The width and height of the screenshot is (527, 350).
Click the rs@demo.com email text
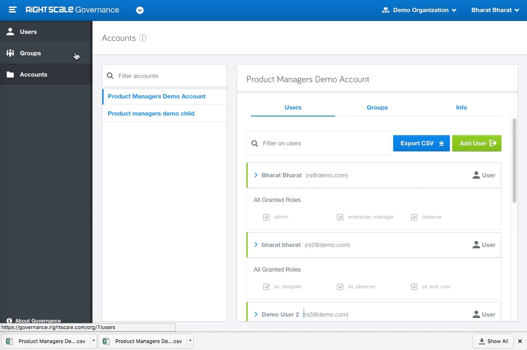[327, 175]
